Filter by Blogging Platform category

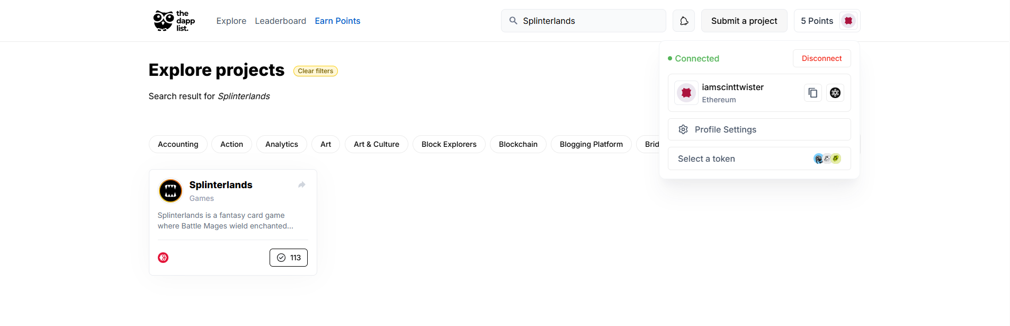click(591, 144)
